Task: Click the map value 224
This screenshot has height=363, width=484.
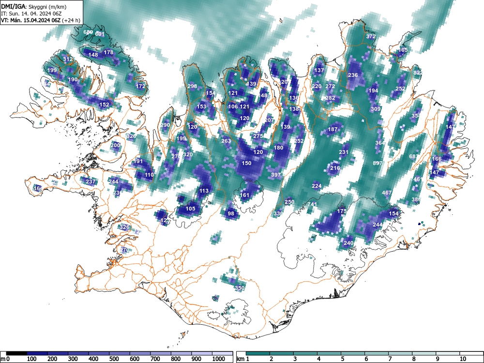Action: 317,186
